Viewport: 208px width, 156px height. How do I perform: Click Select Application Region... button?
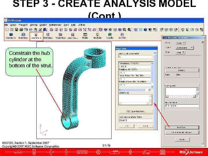[x=182, y=132]
